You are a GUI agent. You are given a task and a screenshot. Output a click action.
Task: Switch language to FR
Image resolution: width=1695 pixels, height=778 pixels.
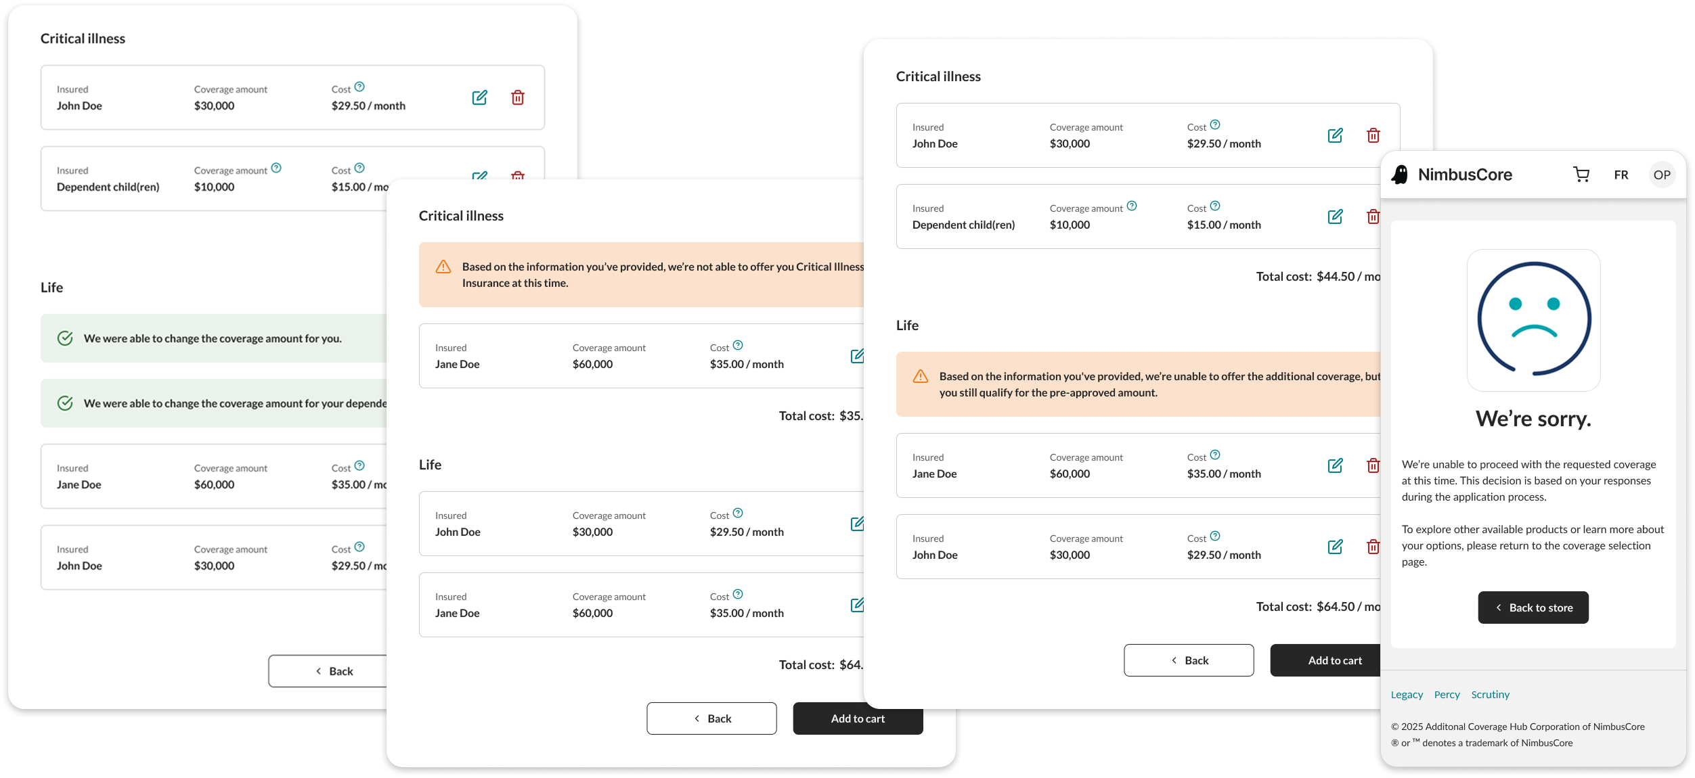point(1621,175)
